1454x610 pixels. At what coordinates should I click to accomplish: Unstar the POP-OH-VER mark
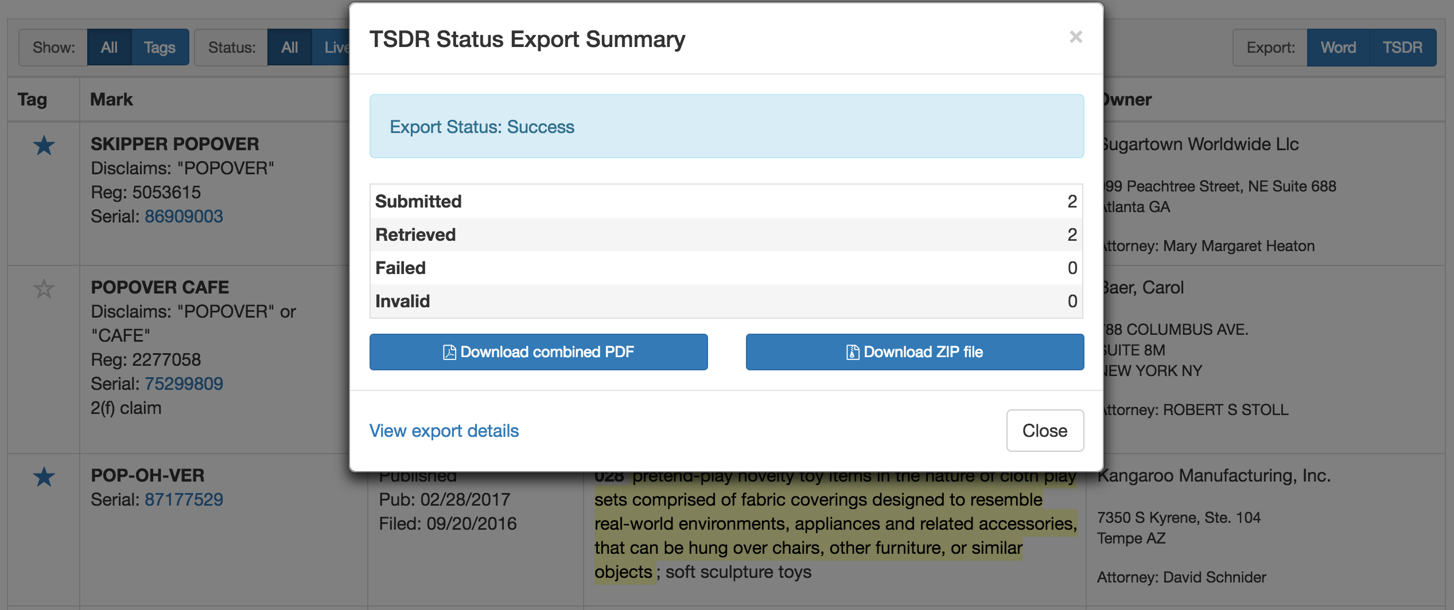pos(44,477)
